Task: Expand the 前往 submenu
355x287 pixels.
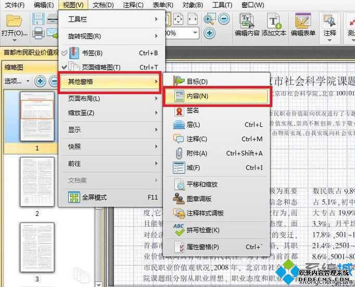Action: 111,163
